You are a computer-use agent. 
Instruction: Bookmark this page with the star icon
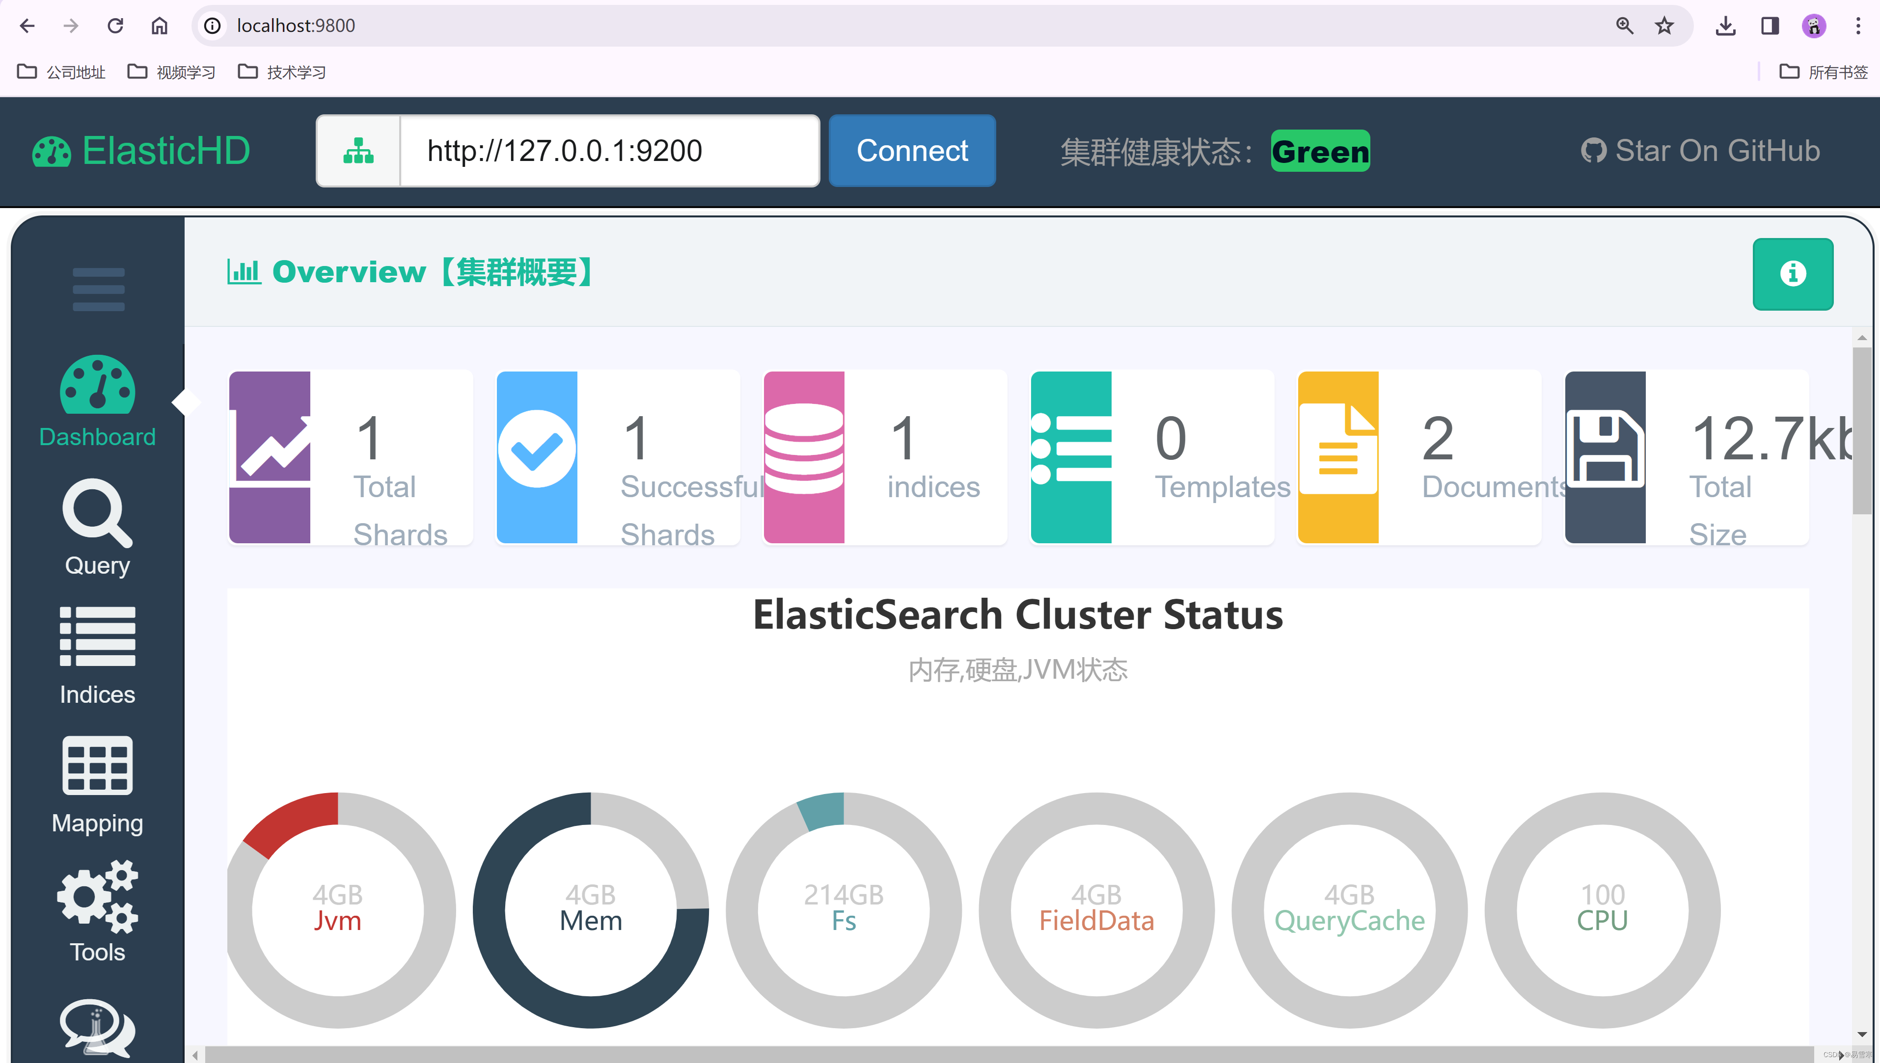1664,27
